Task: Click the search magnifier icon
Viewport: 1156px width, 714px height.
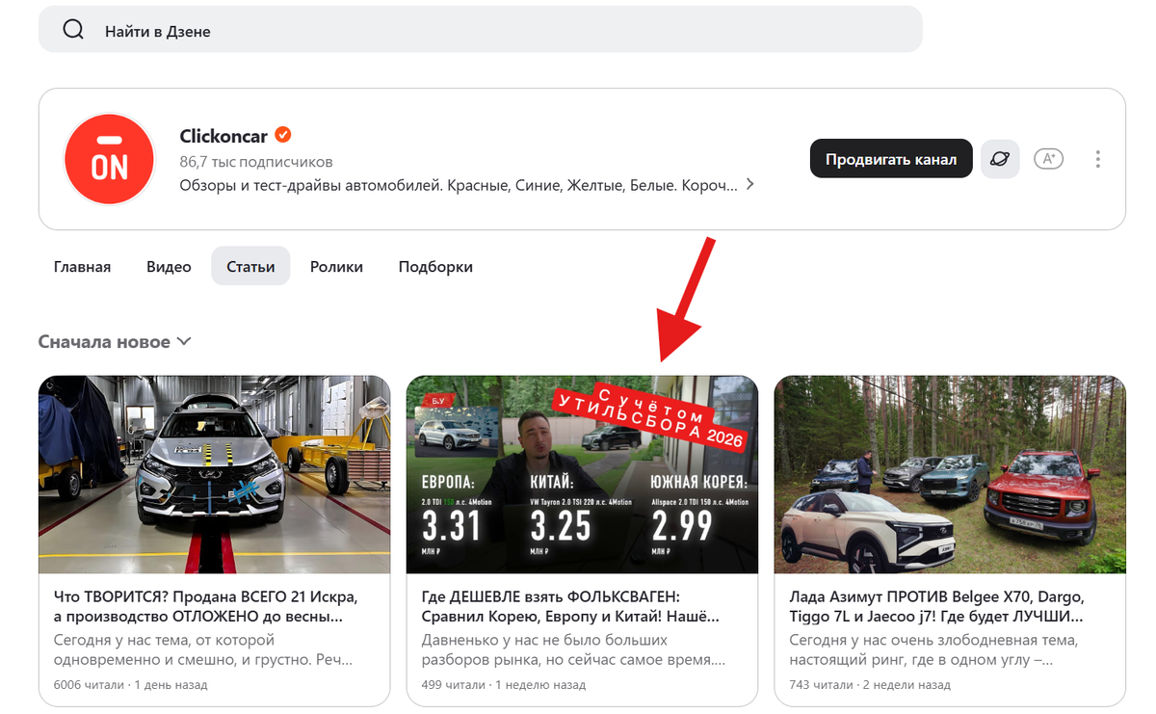Action: click(x=73, y=30)
